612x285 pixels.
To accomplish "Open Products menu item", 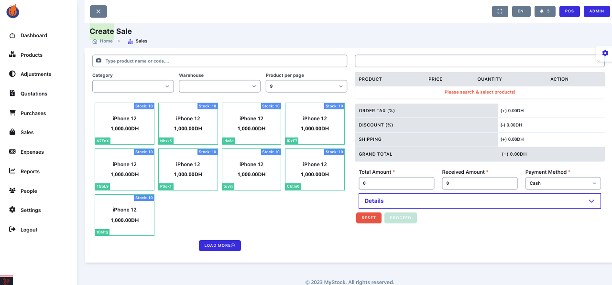I will pyautogui.click(x=32, y=55).
